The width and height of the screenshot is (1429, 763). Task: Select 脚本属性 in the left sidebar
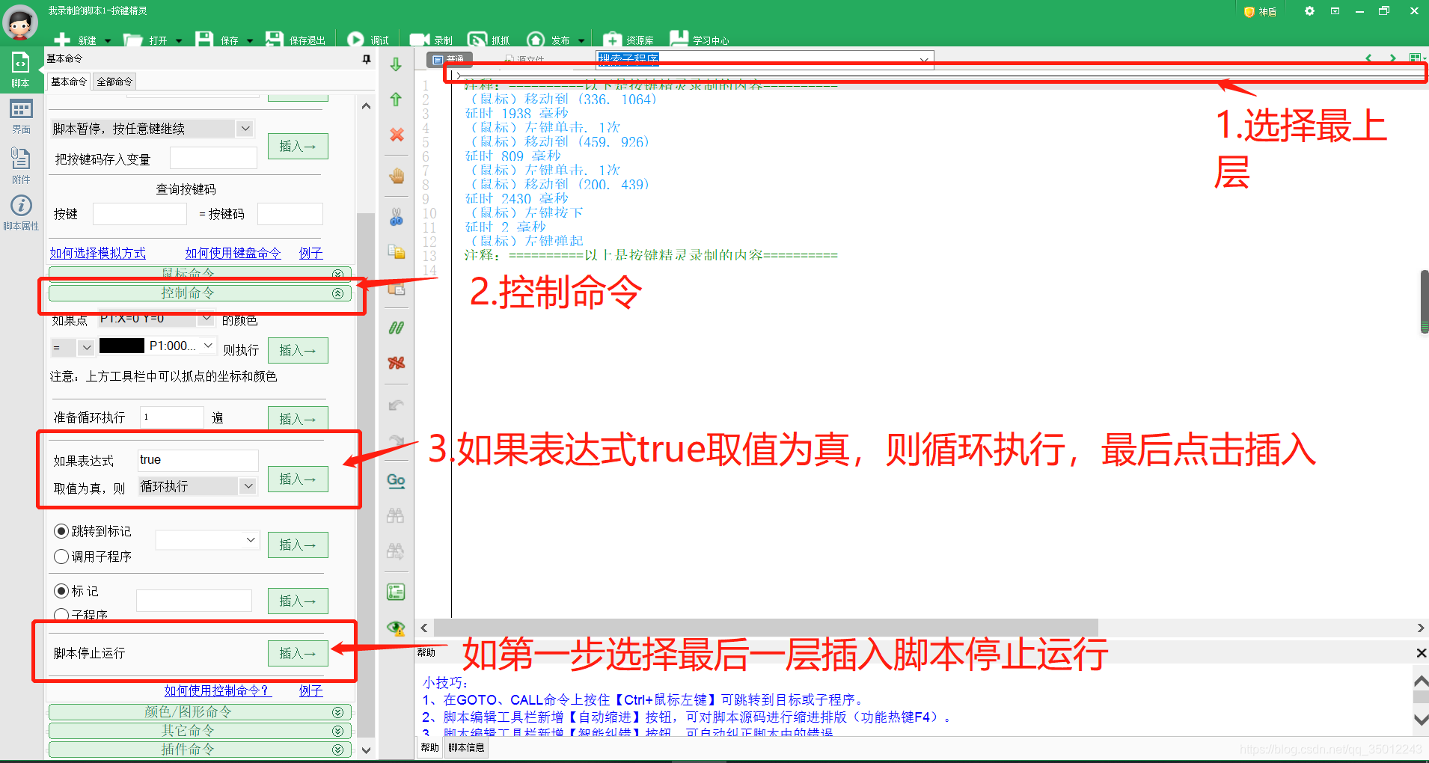tap(21, 212)
